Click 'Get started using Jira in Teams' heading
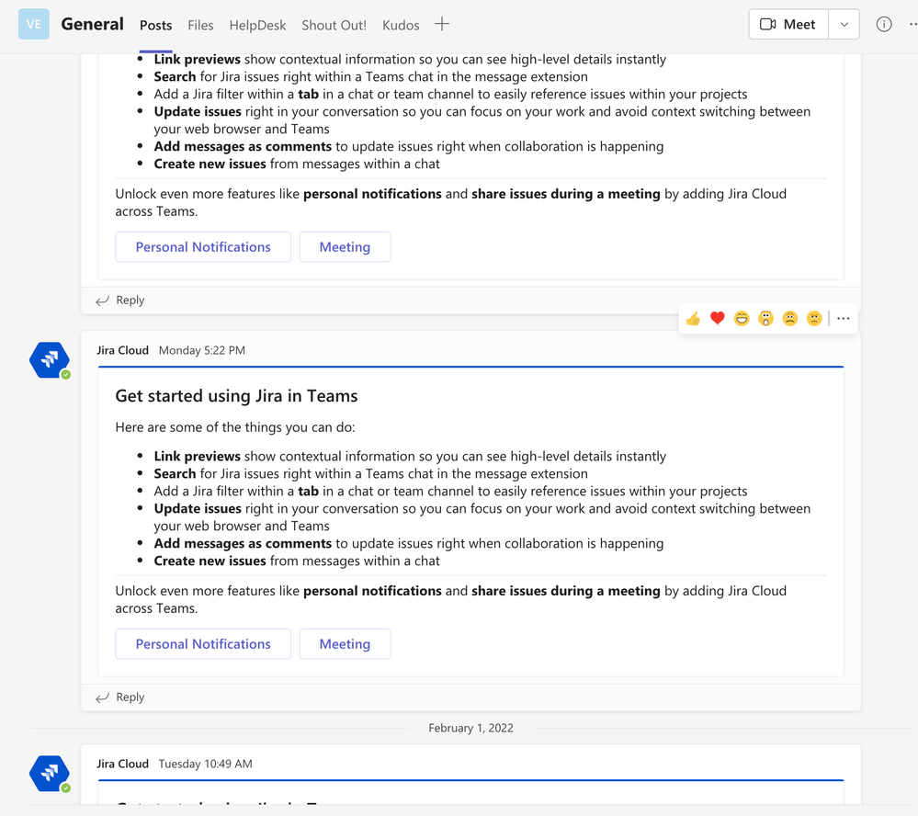 click(236, 396)
